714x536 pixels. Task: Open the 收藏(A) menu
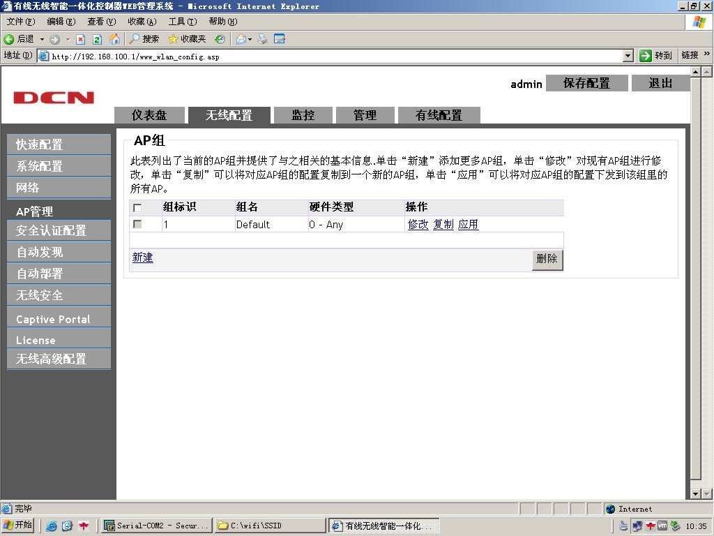tap(142, 22)
